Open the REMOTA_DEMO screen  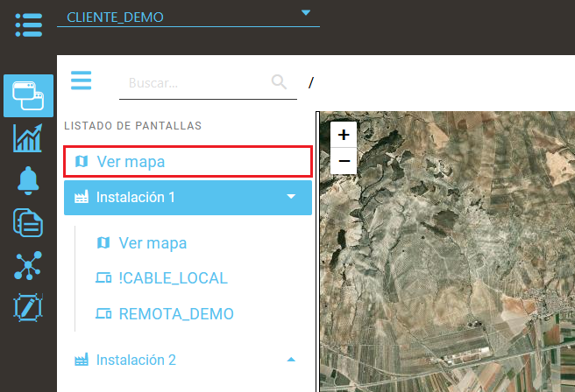pyautogui.click(x=176, y=313)
